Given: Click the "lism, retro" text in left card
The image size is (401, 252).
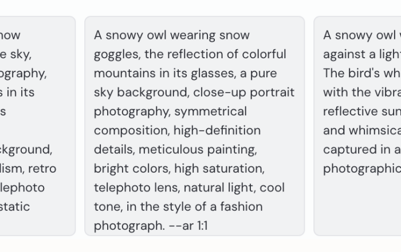Looking at the screenshot, I should pyautogui.click(x=28, y=169).
